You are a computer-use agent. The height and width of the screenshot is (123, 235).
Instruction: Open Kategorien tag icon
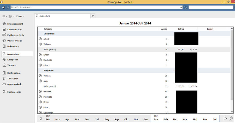pos(4,60)
